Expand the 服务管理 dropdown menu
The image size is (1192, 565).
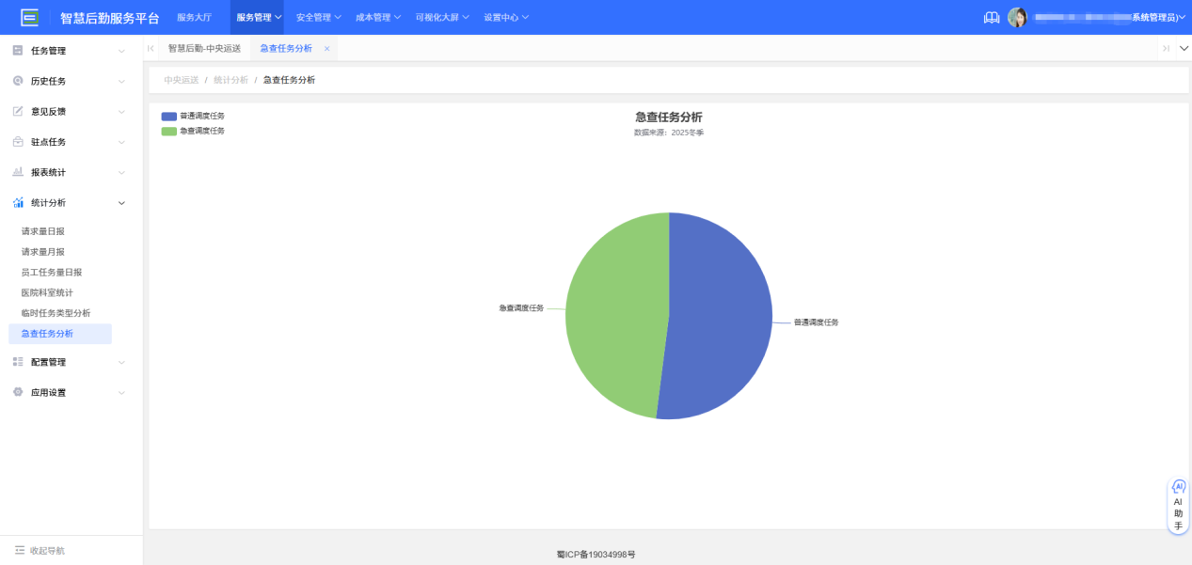256,16
